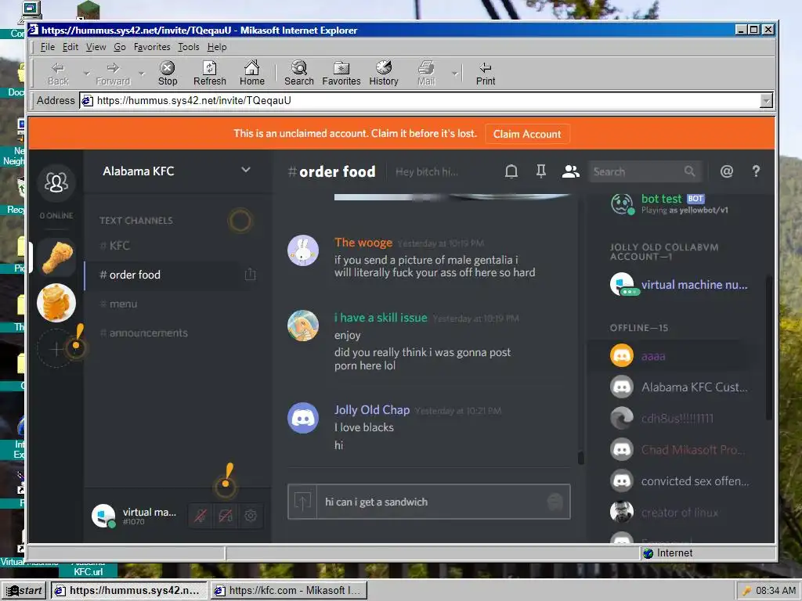Click the member list scrollbar

point(768,347)
